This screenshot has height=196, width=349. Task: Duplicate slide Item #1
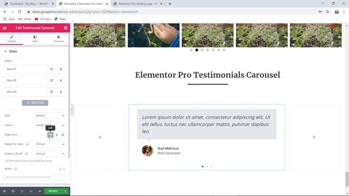(52, 69)
